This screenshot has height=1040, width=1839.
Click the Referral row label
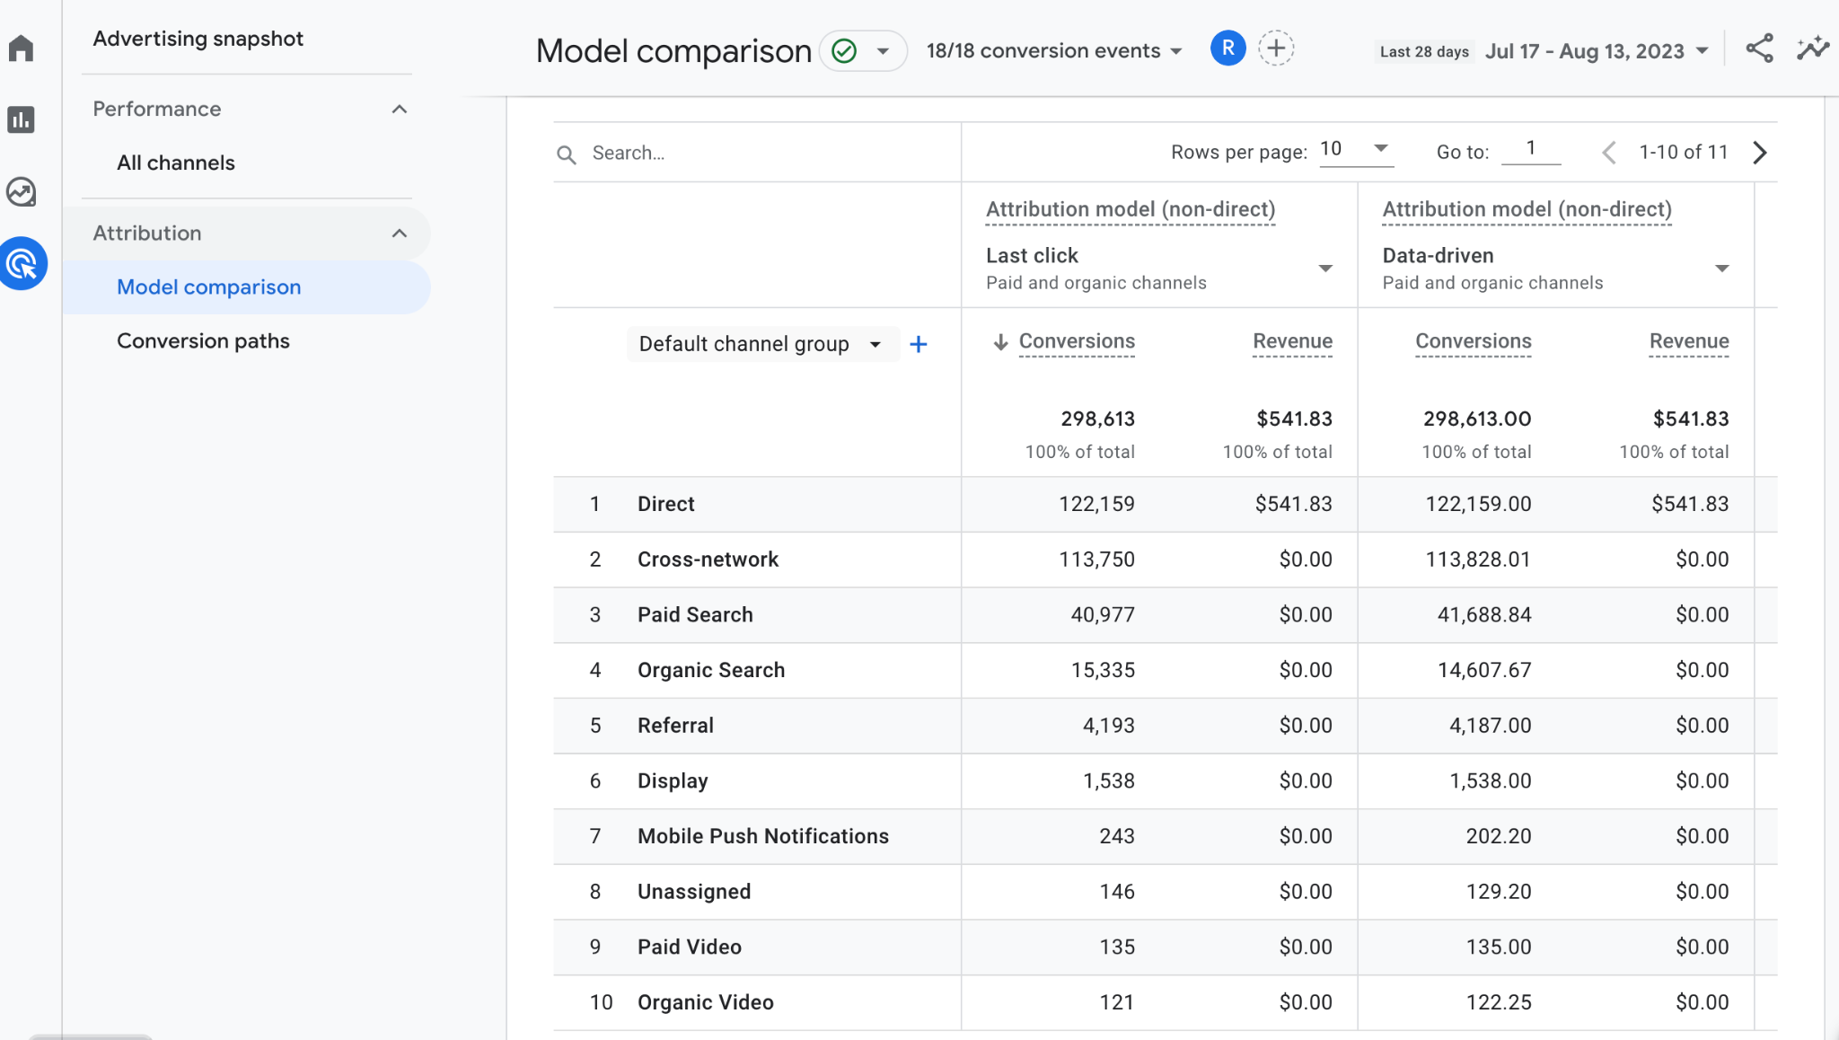[x=675, y=726]
